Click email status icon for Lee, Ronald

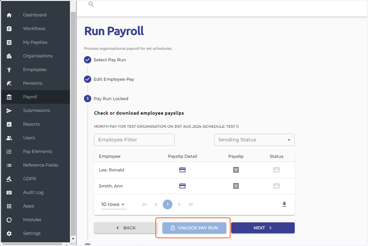point(276,170)
